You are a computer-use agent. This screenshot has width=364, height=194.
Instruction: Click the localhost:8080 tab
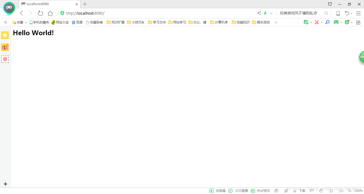[49, 4]
